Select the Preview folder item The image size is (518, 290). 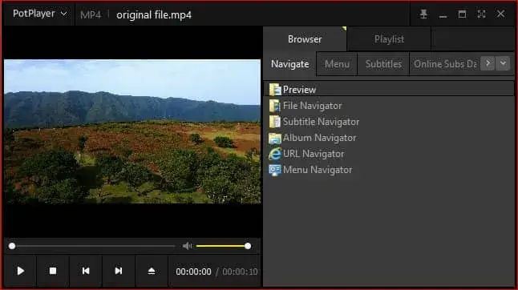[389, 90]
